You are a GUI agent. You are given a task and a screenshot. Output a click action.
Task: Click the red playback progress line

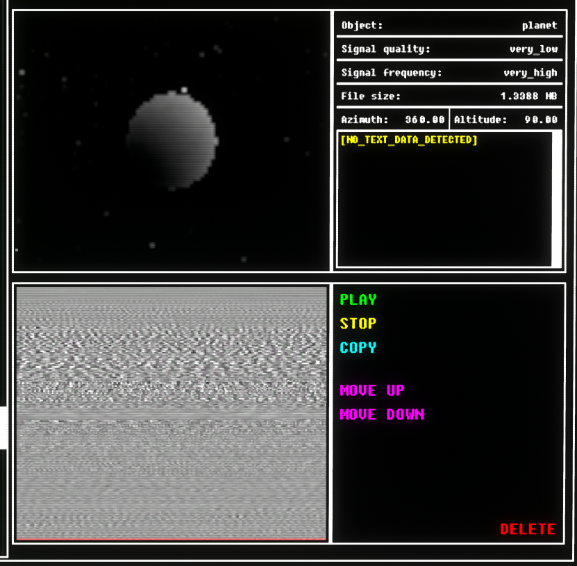point(171,538)
